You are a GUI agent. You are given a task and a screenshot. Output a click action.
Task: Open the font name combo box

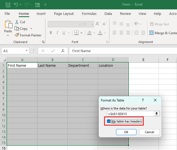coord(65,24)
